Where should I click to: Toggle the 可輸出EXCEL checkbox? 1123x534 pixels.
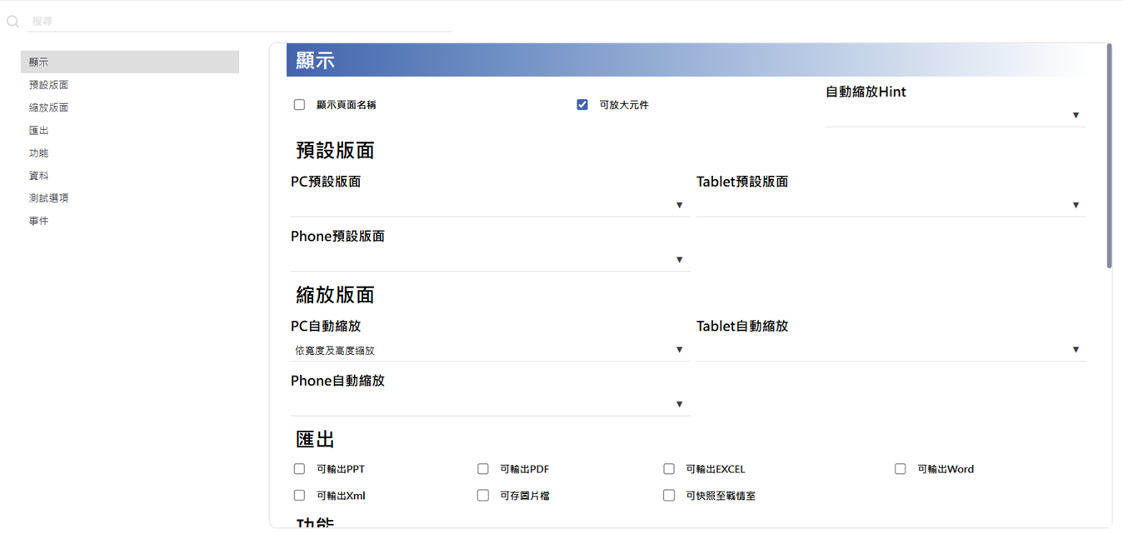click(x=668, y=469)
